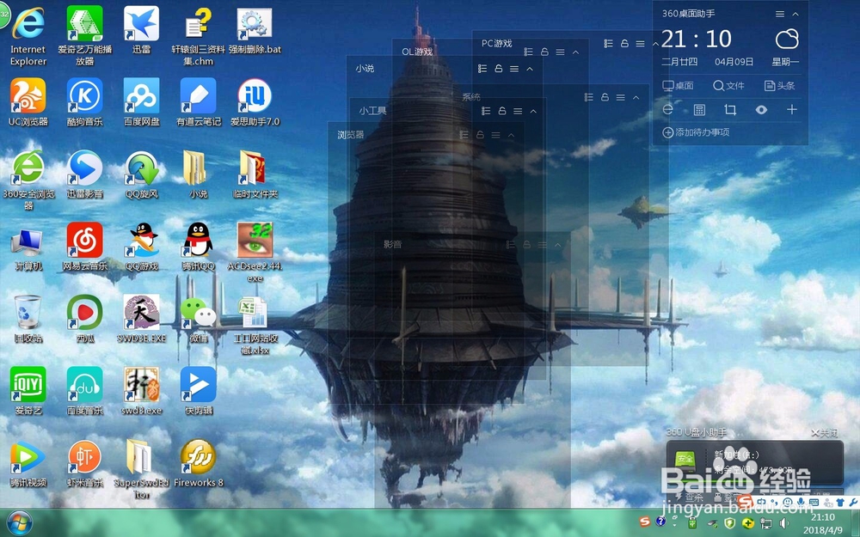This screenshot has height=537, width=860.
Task: Collapse the 小工具 group with its chevron
Action: pyautogui.click(x=533, y=111)
